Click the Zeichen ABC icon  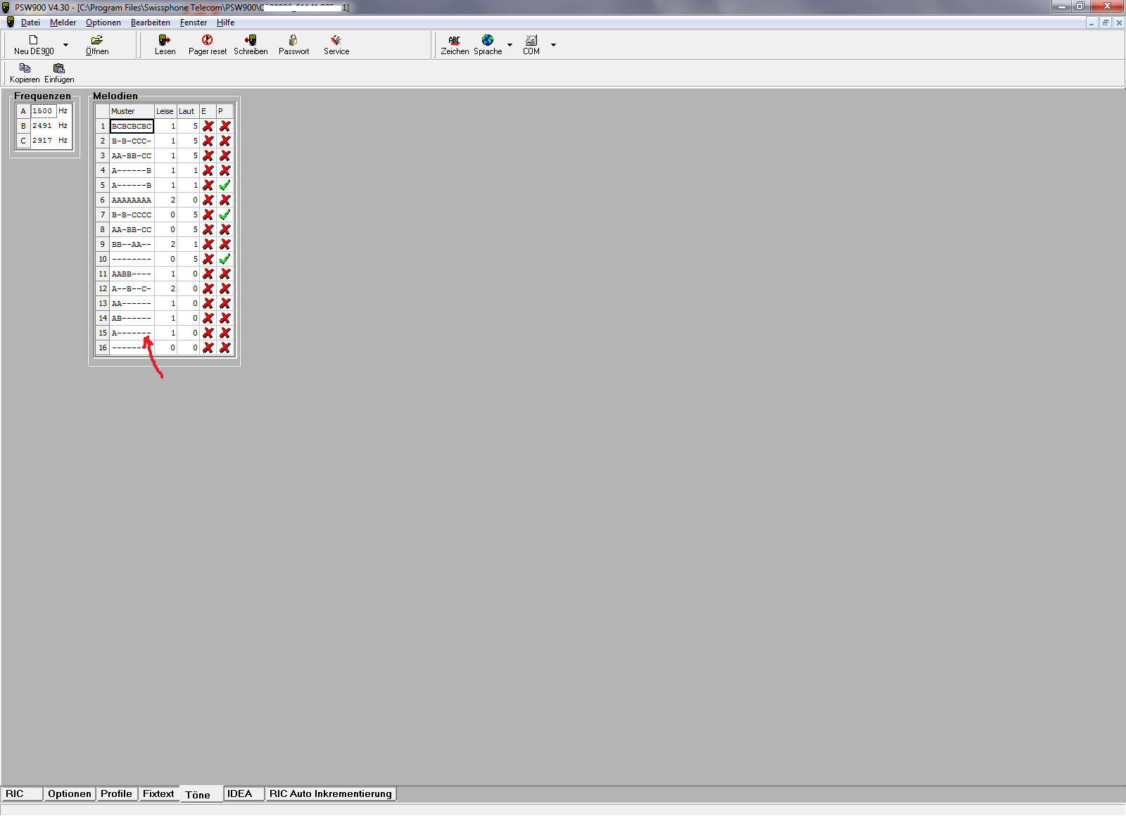coord(455,41)
